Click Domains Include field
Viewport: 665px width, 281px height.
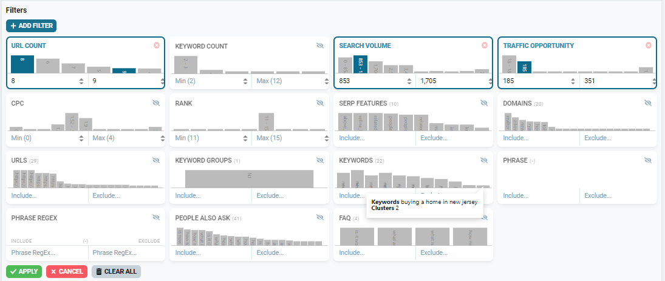538,138
